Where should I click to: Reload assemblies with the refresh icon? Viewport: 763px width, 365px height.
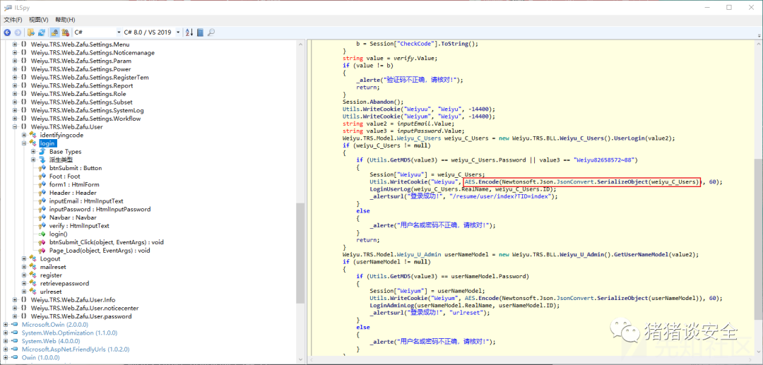click(x=42, y=32)
